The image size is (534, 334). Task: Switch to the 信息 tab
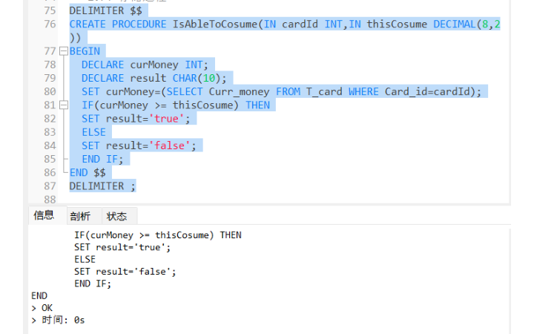coord(44,215)
